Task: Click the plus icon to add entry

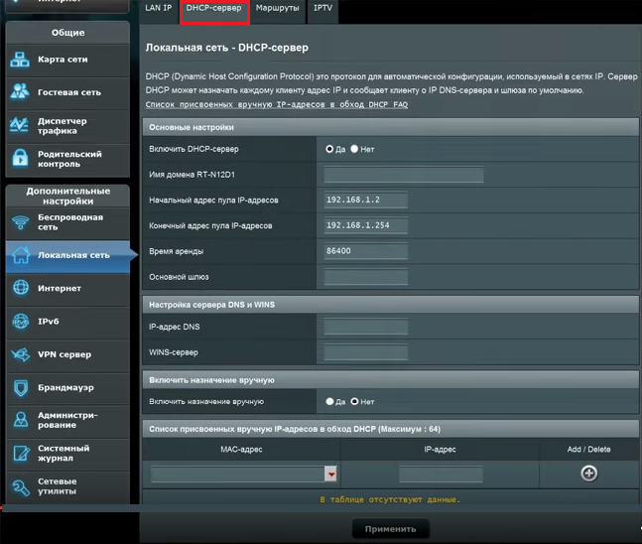Action: click(x=588, y=474)
